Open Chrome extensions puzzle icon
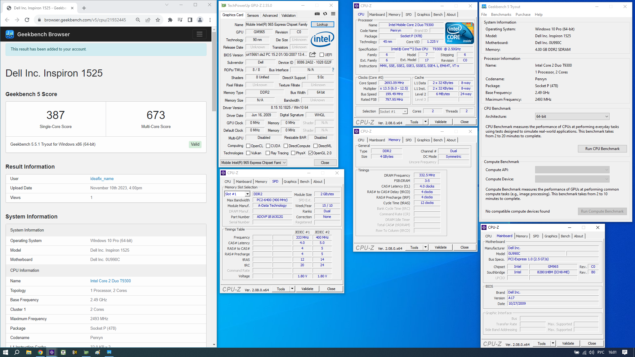Screen dimensions: 635x357 tap(170, 20)
